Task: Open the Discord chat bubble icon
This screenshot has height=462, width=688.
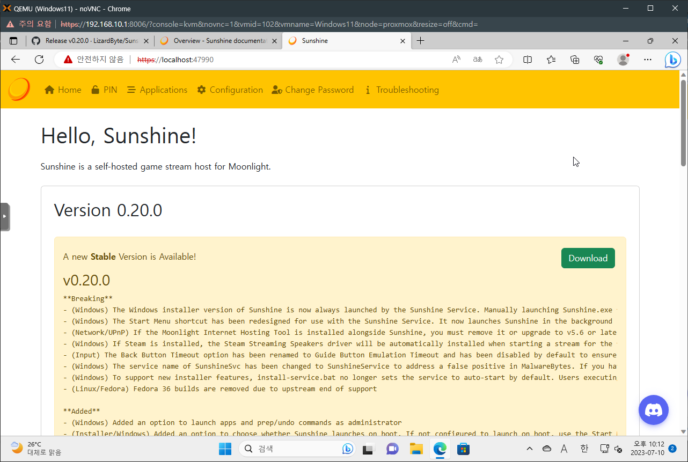Action: pos(653,410)
